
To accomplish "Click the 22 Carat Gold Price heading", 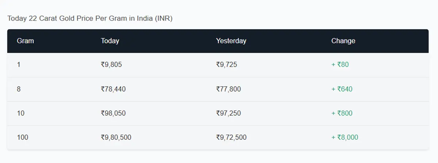I will tap(90, 18).
